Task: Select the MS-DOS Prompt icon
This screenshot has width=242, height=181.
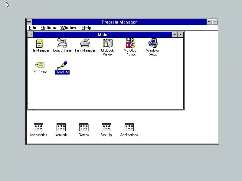Action: (130, 43)
